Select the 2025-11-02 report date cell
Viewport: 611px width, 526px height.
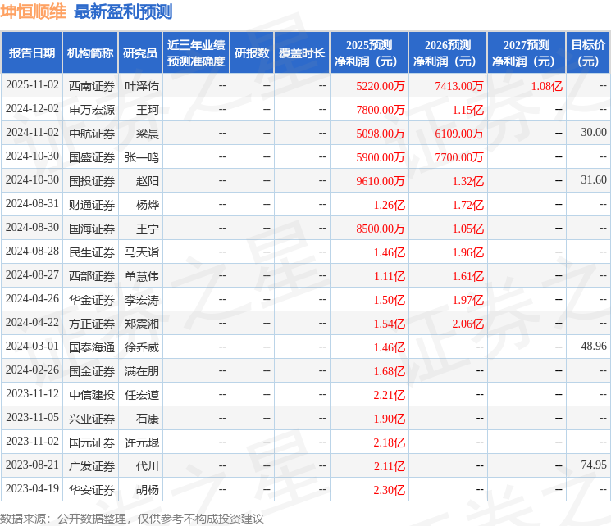(x=32, y=85)
